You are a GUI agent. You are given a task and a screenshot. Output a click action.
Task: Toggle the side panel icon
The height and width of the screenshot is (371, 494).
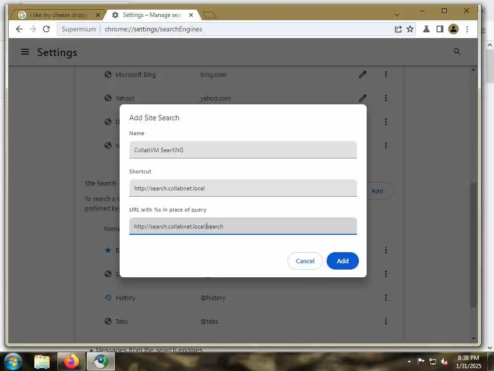[440, 29]
